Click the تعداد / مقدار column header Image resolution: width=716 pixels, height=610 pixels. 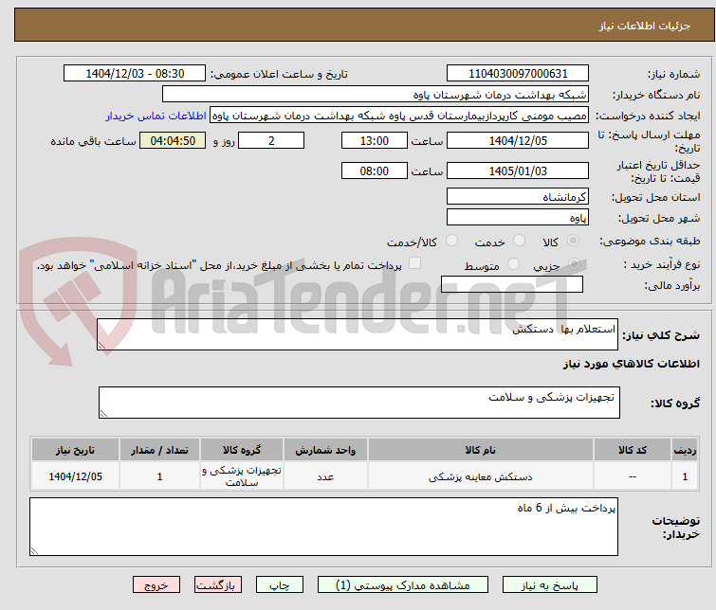point(160,450)
